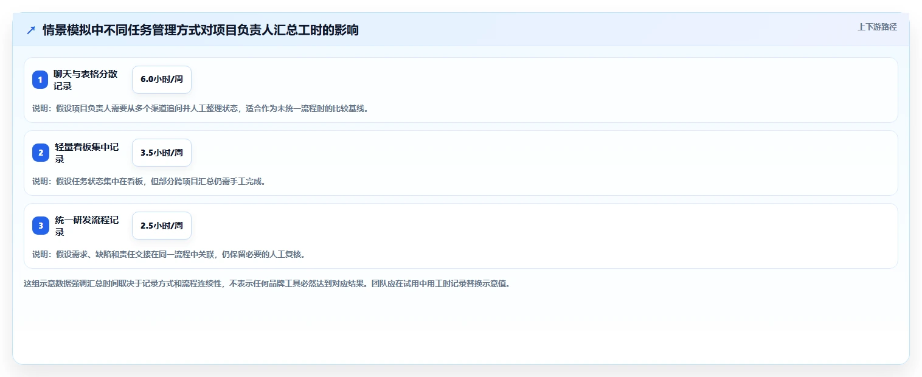
Task: Click the arrow icon beside the title
Action: tap(31, 30)
